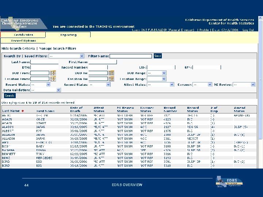Sort by Attest Status column header
The width and height of the screenshot is (263, 197).
99,109
